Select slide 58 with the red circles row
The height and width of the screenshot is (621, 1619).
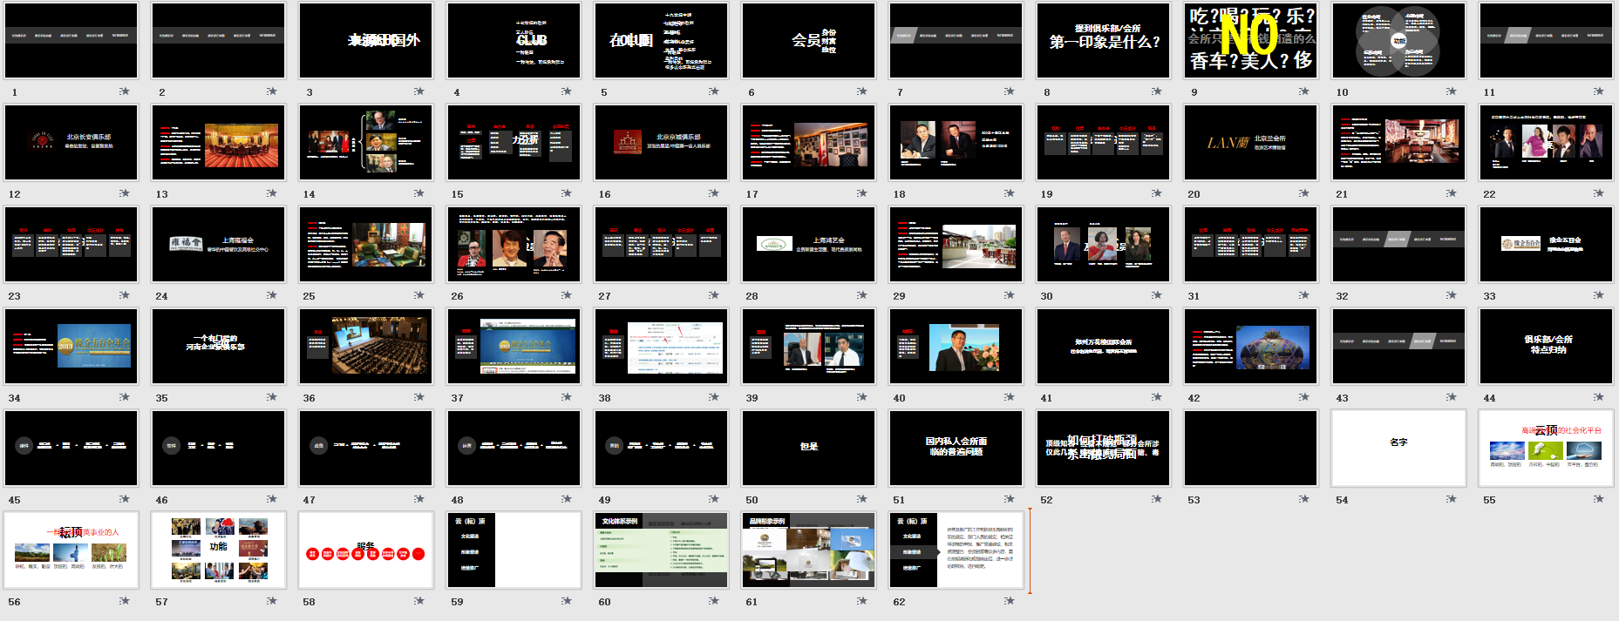[365, 550]
